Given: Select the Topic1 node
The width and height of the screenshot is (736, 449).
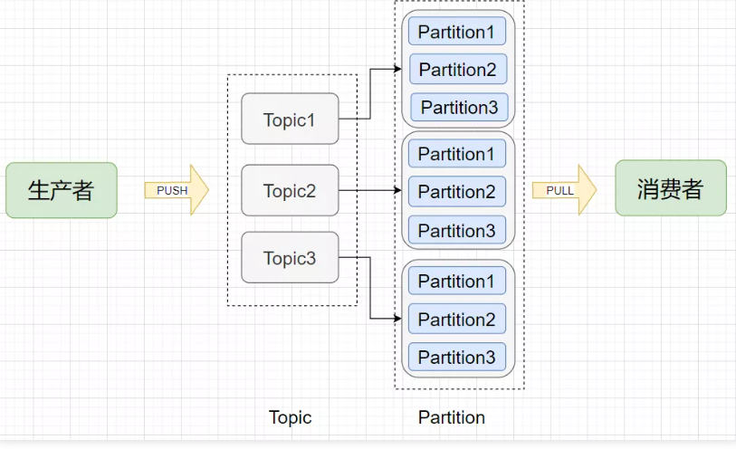Looking at the screenshot, I should tap(290, 119).
